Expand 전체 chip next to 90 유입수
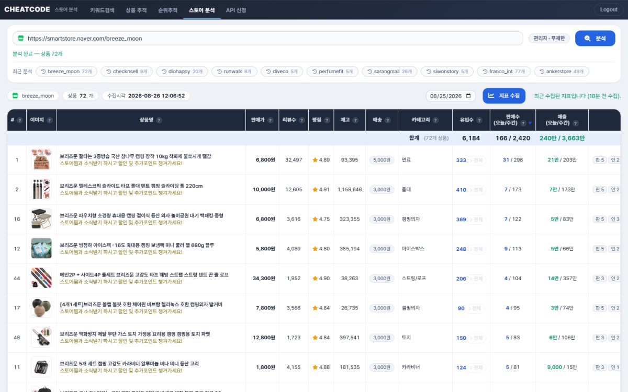The height and width of the screenshot is (392, 628). click(475, 308)
